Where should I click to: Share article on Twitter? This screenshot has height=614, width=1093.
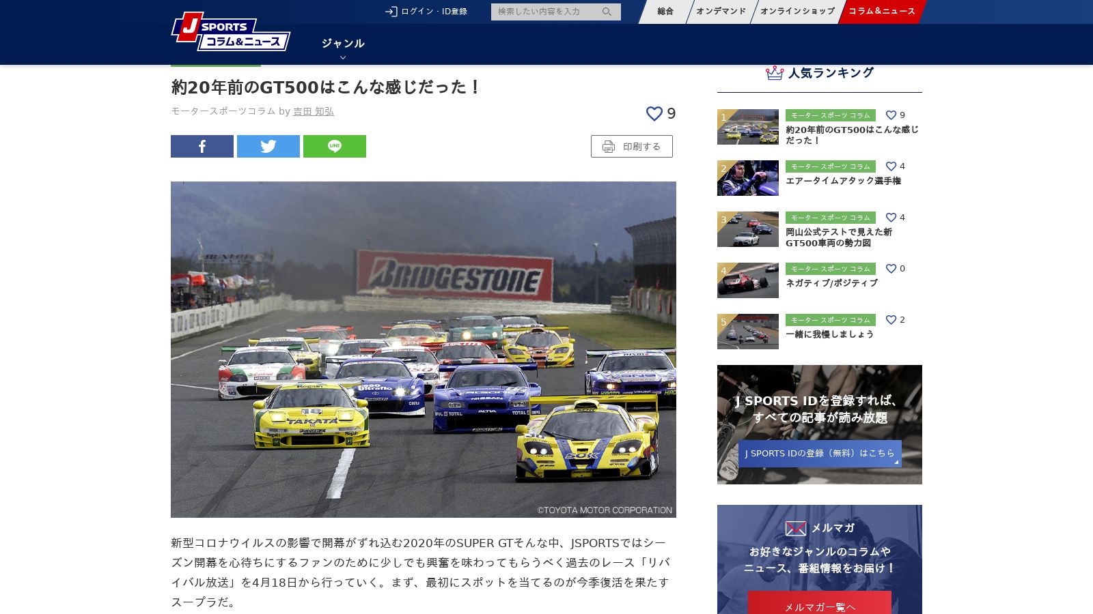tap(268, 146)
